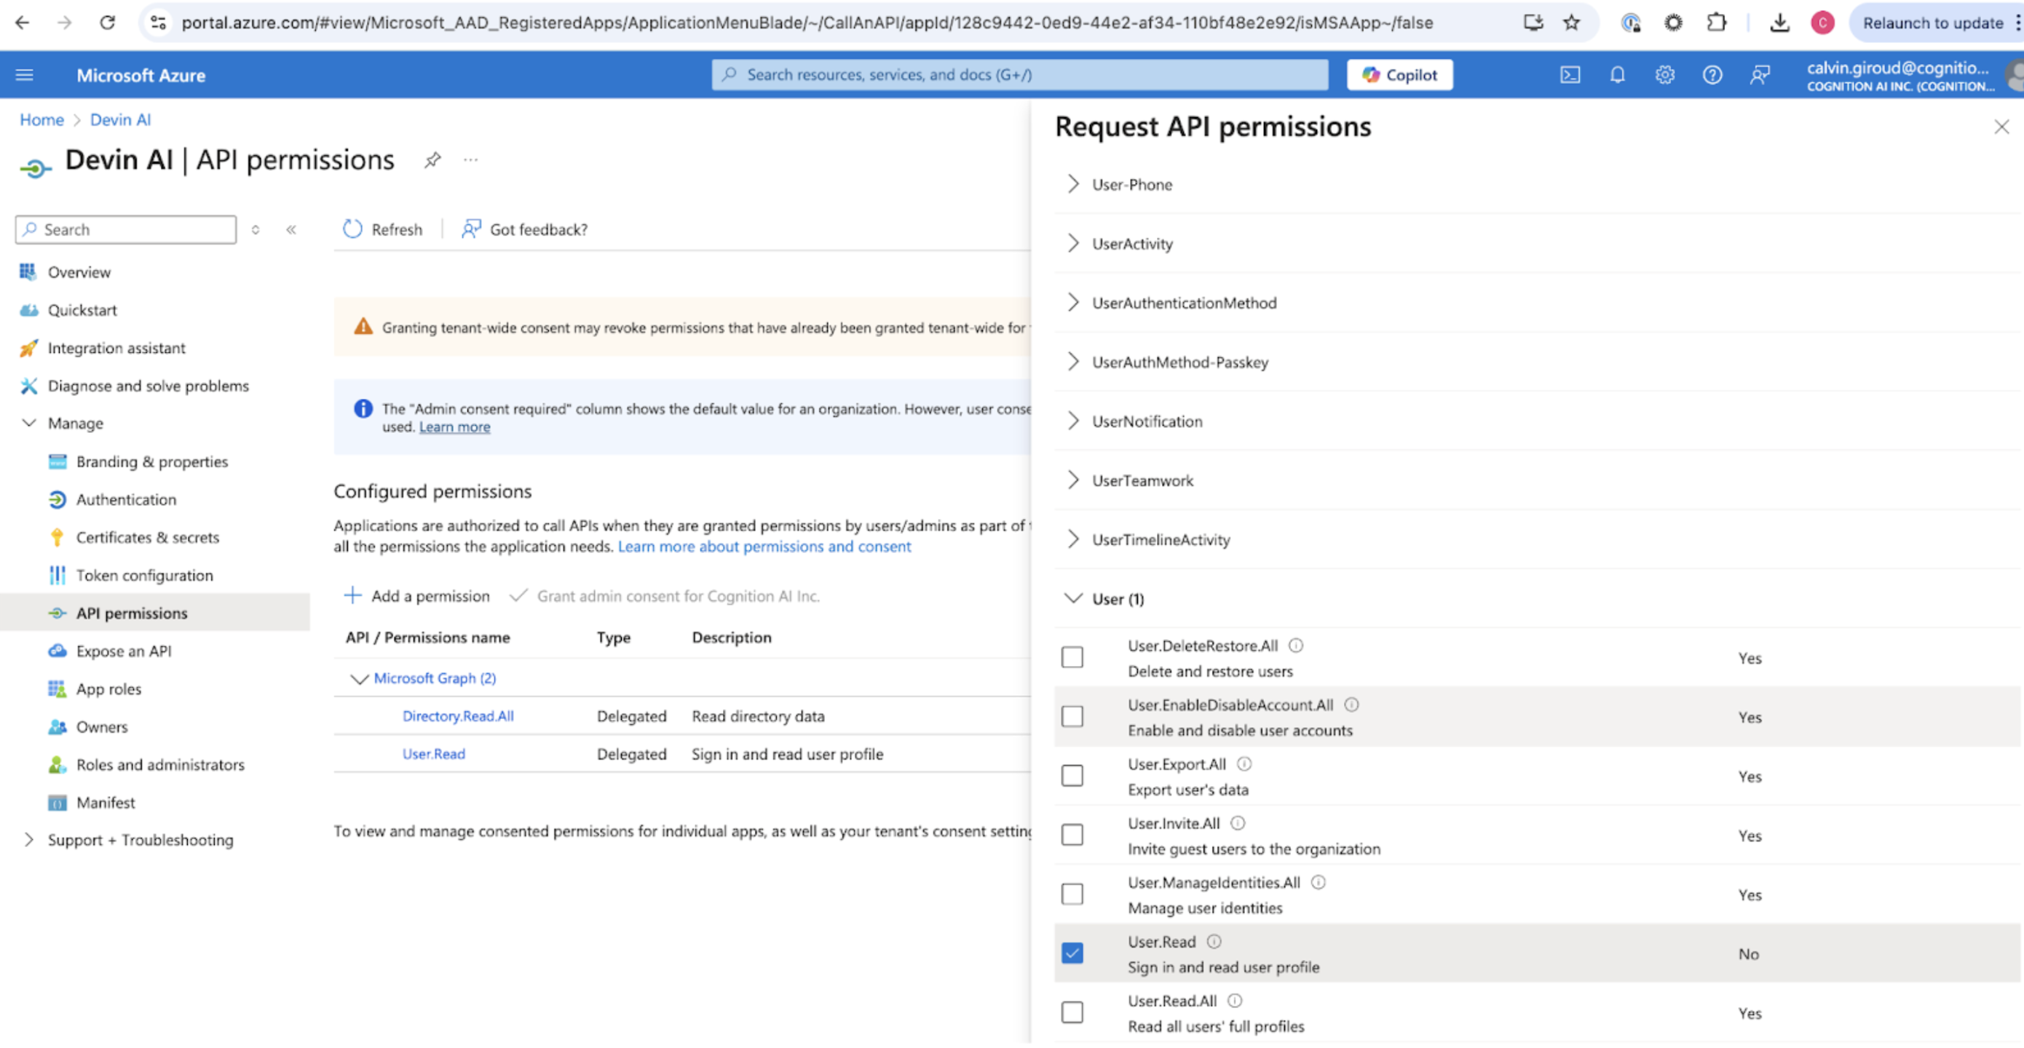Click the Copilot button

coord(1399,75)
